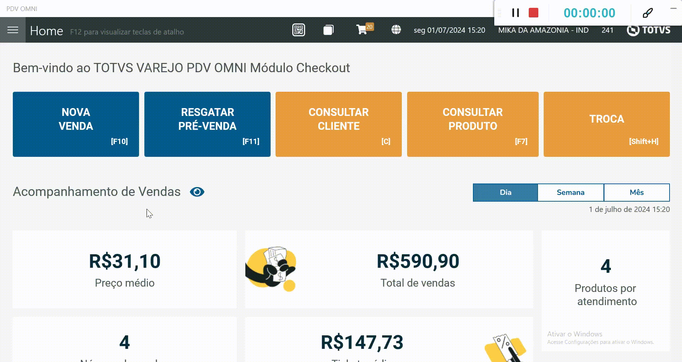
Task: Open the hamburger navigation menu
Action: coord(13,30)
